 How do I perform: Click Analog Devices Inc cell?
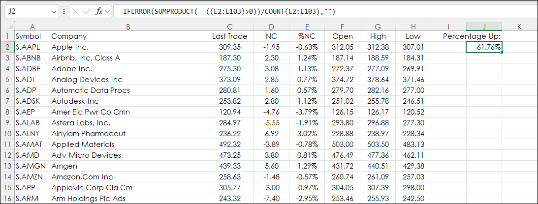tap(128, 80)
